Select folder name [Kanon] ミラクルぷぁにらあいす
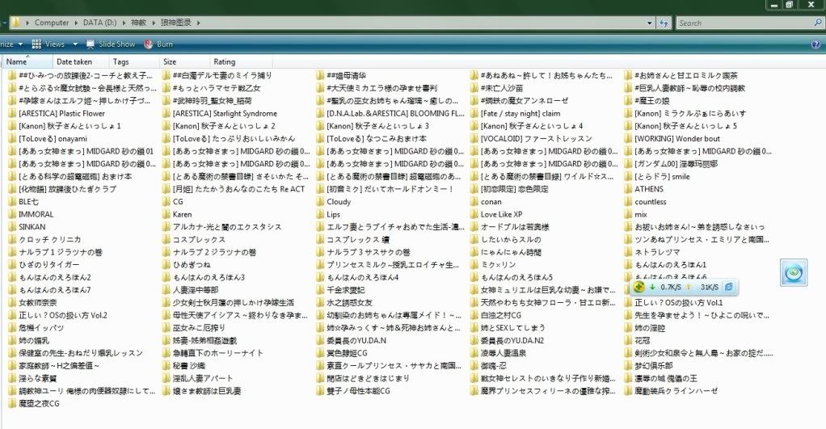Viewport: 826px width, 429px height. click(x=690, y=113)
